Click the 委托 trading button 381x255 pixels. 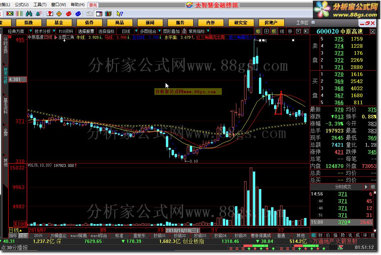93,5
